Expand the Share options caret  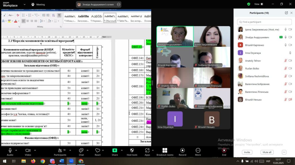click(122, 150)
